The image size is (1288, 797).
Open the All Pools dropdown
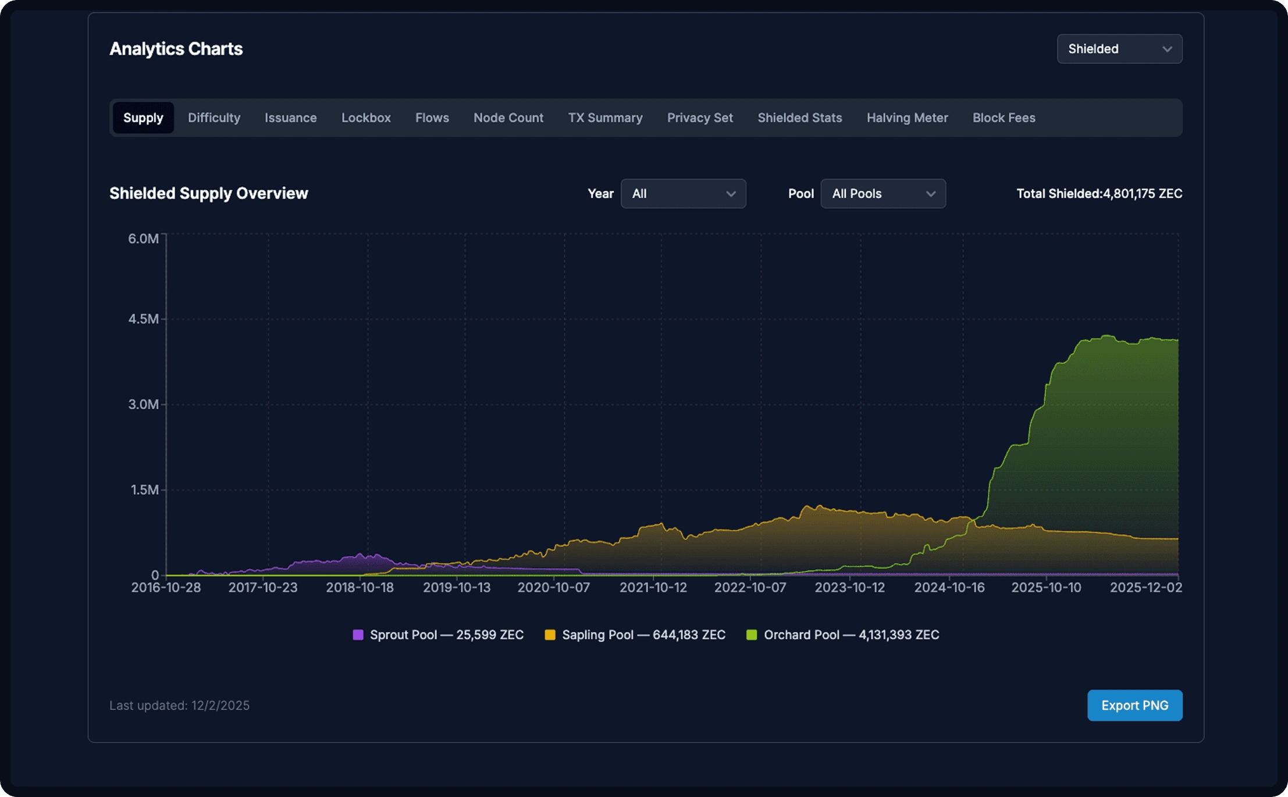(x=883, y=194)
